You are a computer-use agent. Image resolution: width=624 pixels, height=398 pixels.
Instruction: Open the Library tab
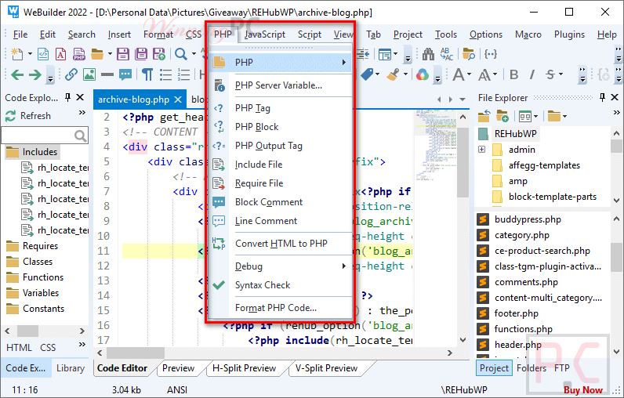(x=71, y=368)
